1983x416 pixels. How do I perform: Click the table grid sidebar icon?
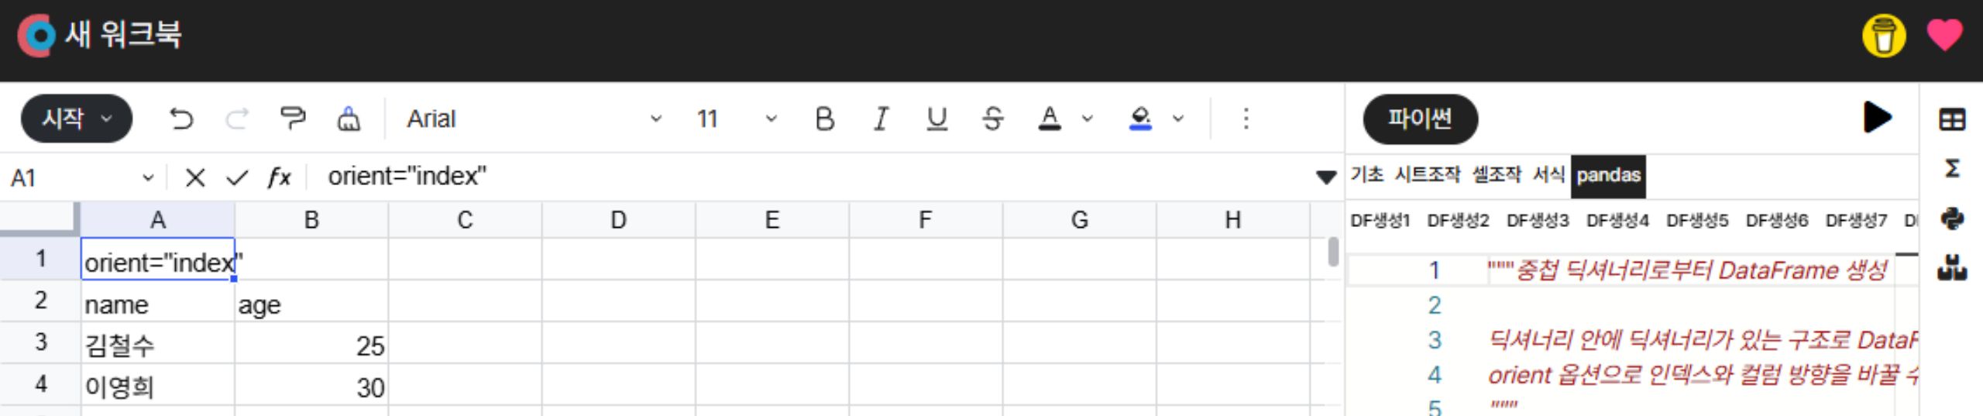coord(1952,120)
